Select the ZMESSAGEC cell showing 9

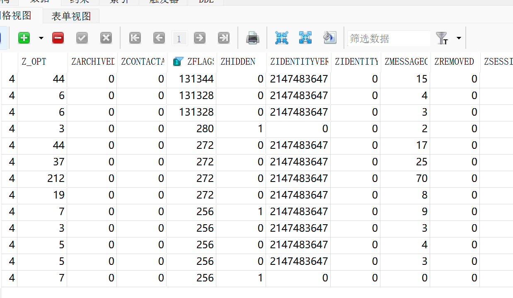click(405, 211)
